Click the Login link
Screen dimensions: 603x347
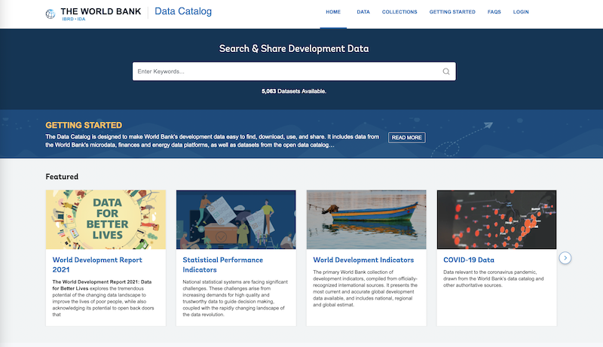pos(521,13)
